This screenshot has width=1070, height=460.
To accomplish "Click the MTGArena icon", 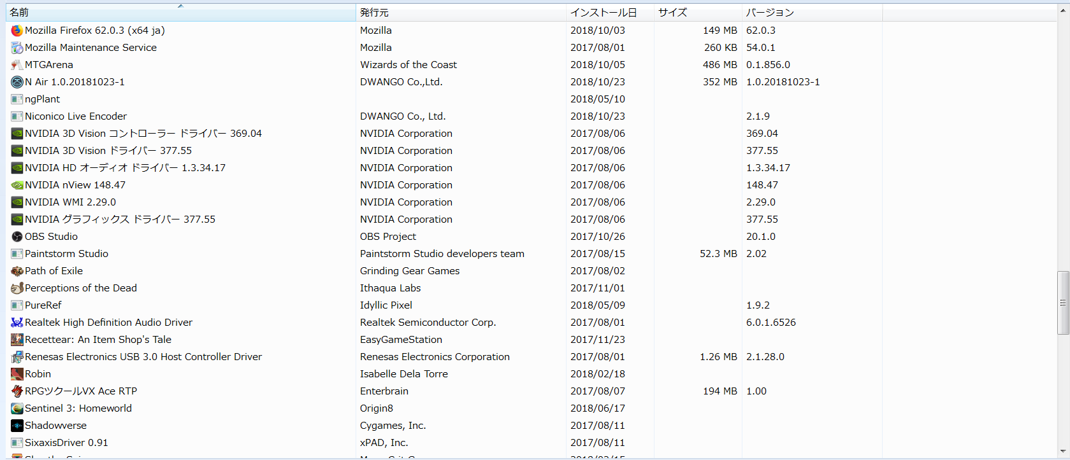I will coord(17,65).
